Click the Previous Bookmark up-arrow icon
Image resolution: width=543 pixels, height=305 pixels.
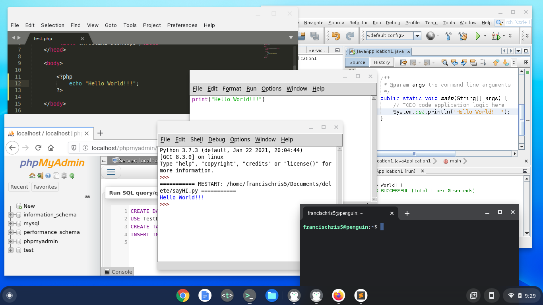click(x=496, y=62)
